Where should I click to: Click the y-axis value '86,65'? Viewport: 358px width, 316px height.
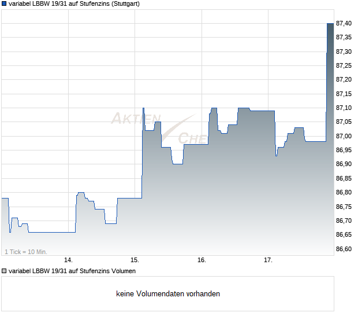coord(344,234)
